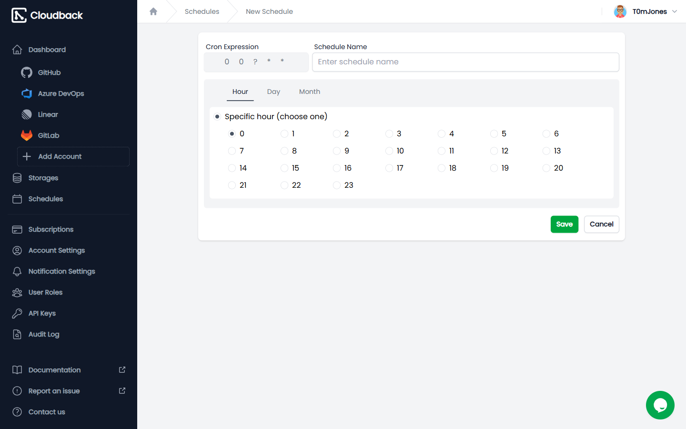
Task: Expand the TOmJones user menu chevron
Action: pyautogui.click(x=675, y=11)
